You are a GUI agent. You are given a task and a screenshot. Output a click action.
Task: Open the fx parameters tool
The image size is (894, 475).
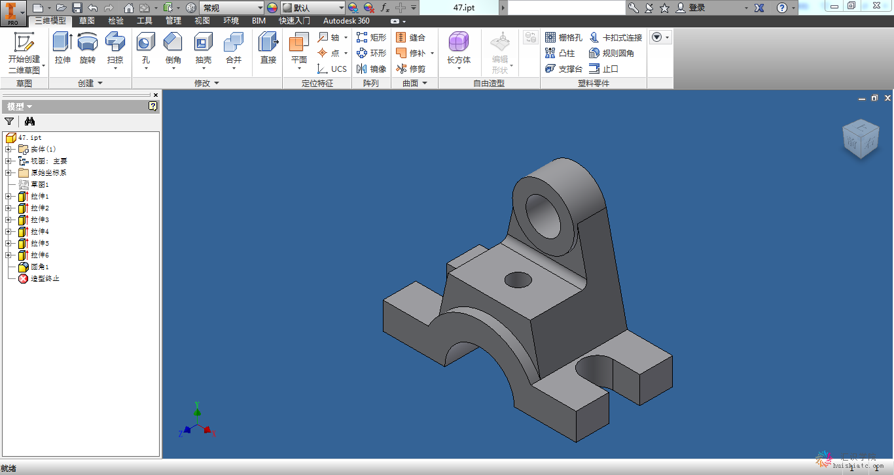pos(385,8)
